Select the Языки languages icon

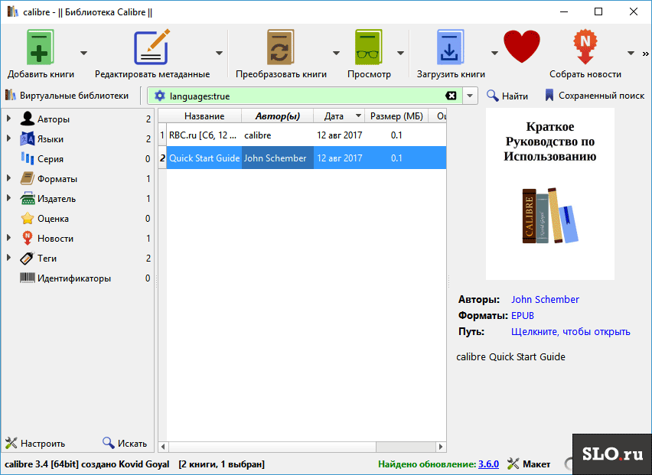click(x=28, y=138)
